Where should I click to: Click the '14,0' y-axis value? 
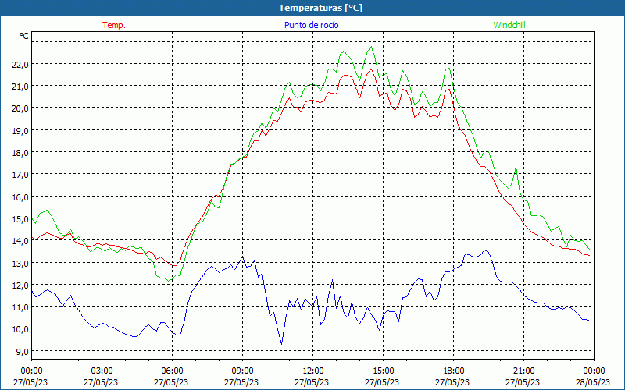20,240
